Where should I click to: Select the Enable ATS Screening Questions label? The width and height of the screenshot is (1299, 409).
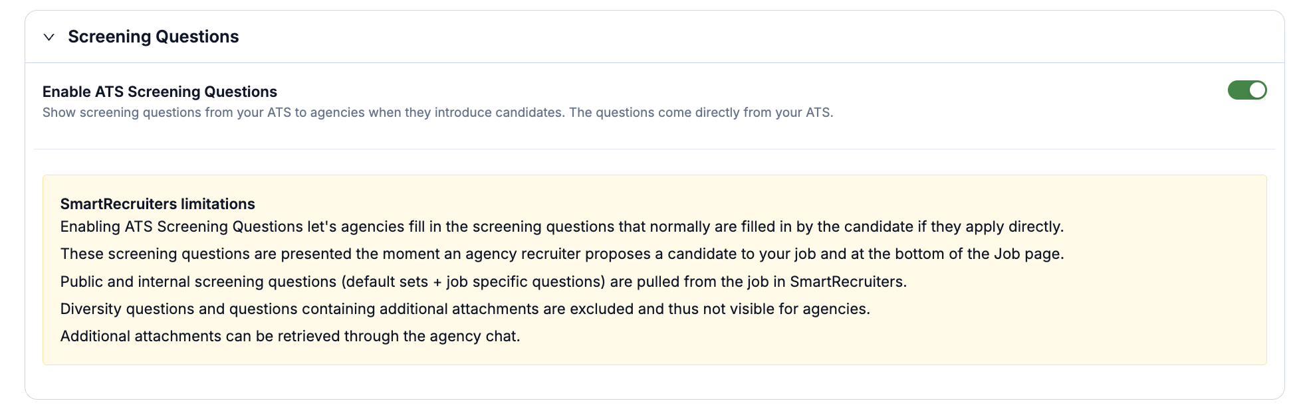click(x=160, y=92)
